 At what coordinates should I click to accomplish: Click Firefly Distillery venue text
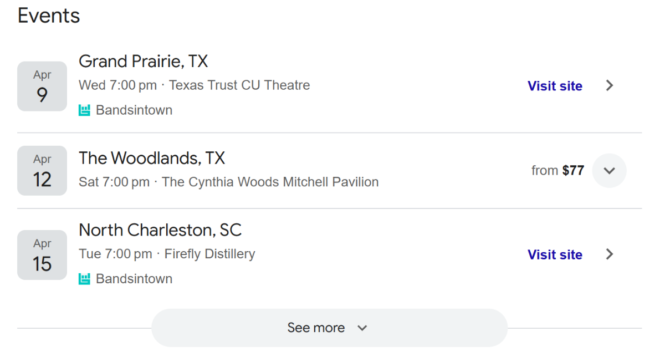pos(210,254)
